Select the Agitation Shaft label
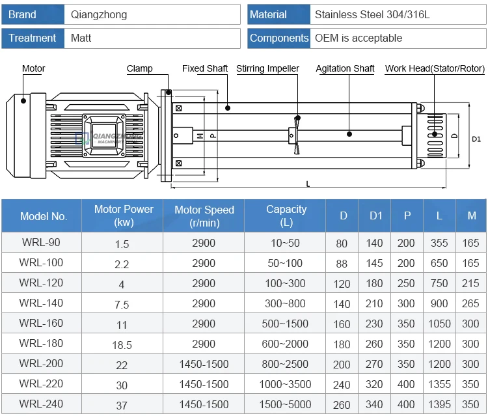The width and height of the screenshot is (488, 416). pos(345,68)
